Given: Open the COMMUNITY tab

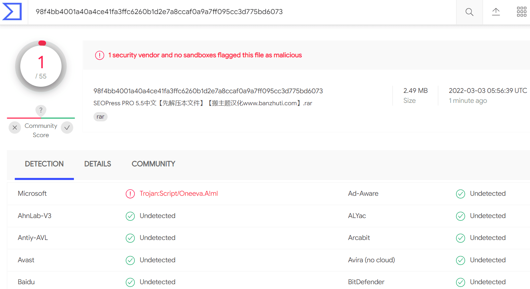Looking at the screenshot, I should coord(153,164).
